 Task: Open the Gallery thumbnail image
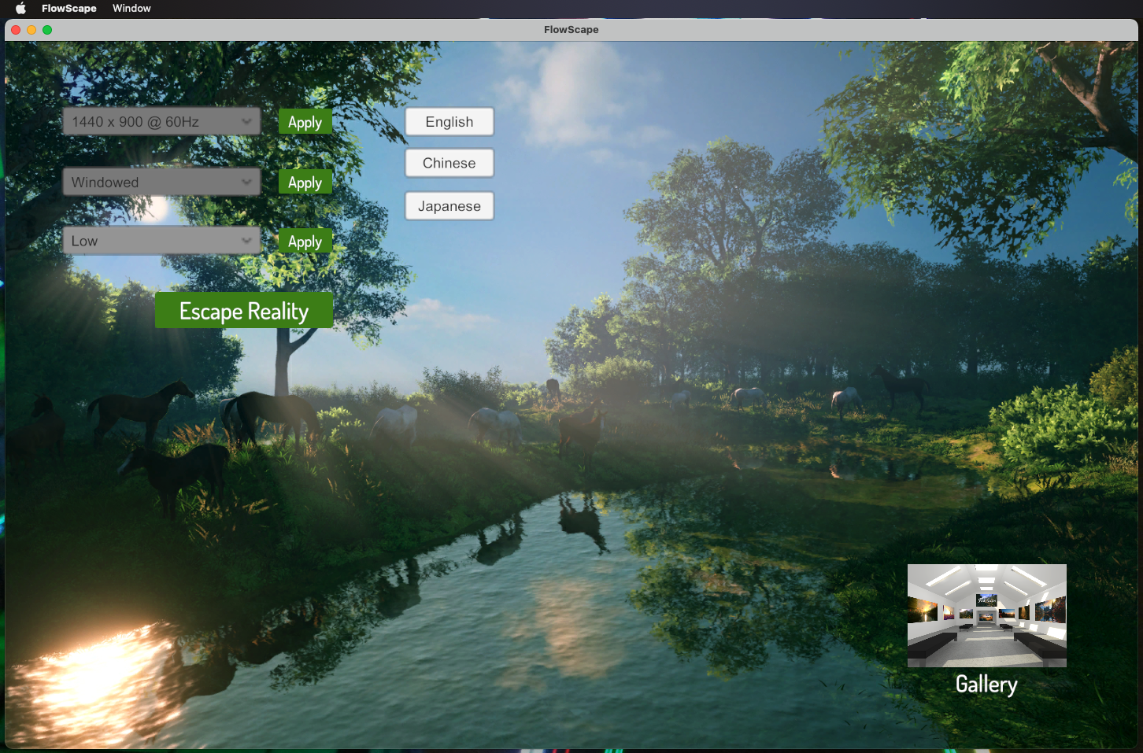(x=987, y=615)
